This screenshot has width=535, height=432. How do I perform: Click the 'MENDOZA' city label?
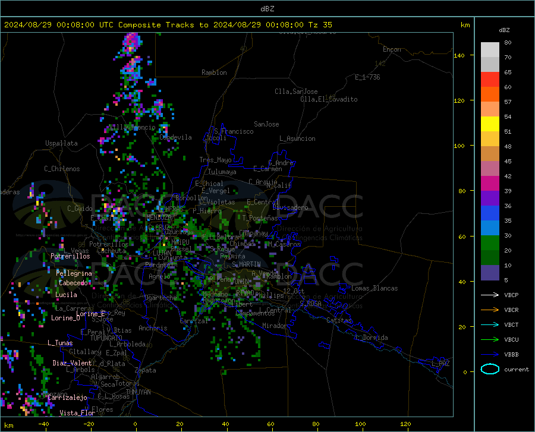click(159, 217)
